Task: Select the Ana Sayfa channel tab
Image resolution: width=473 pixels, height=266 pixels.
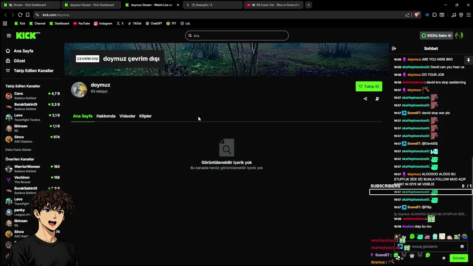Action: 83,116
